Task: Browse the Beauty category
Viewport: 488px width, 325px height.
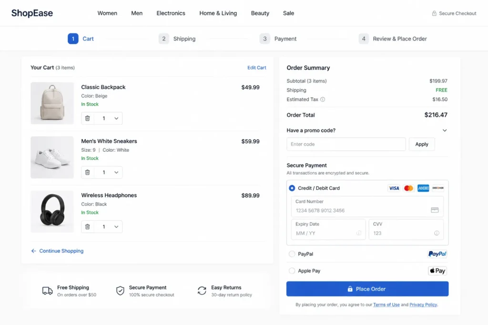Action: point(260,13)
